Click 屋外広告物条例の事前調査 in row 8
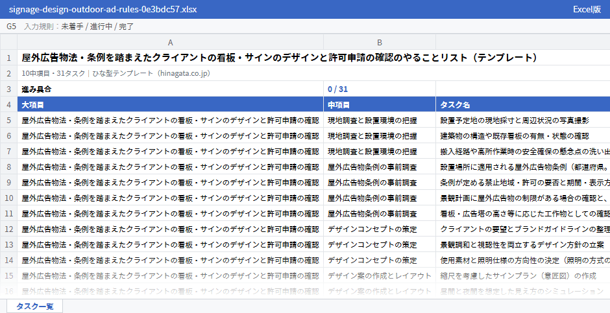Screen dimensions: 610x313 380,167
